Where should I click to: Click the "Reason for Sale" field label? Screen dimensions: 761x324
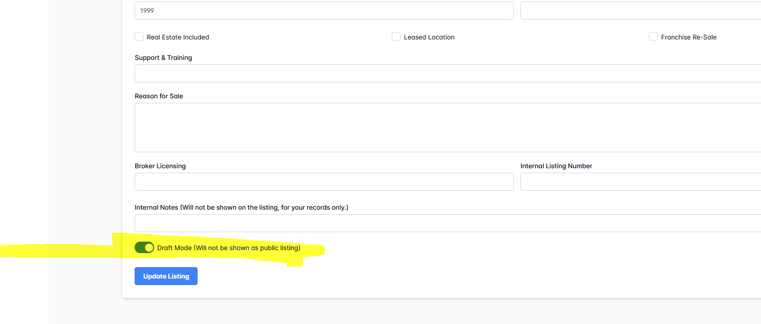coord(159,96)
